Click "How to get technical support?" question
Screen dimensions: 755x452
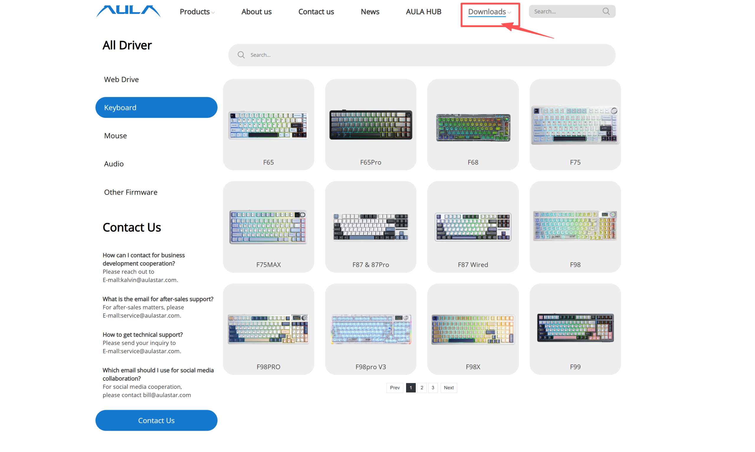142,334
